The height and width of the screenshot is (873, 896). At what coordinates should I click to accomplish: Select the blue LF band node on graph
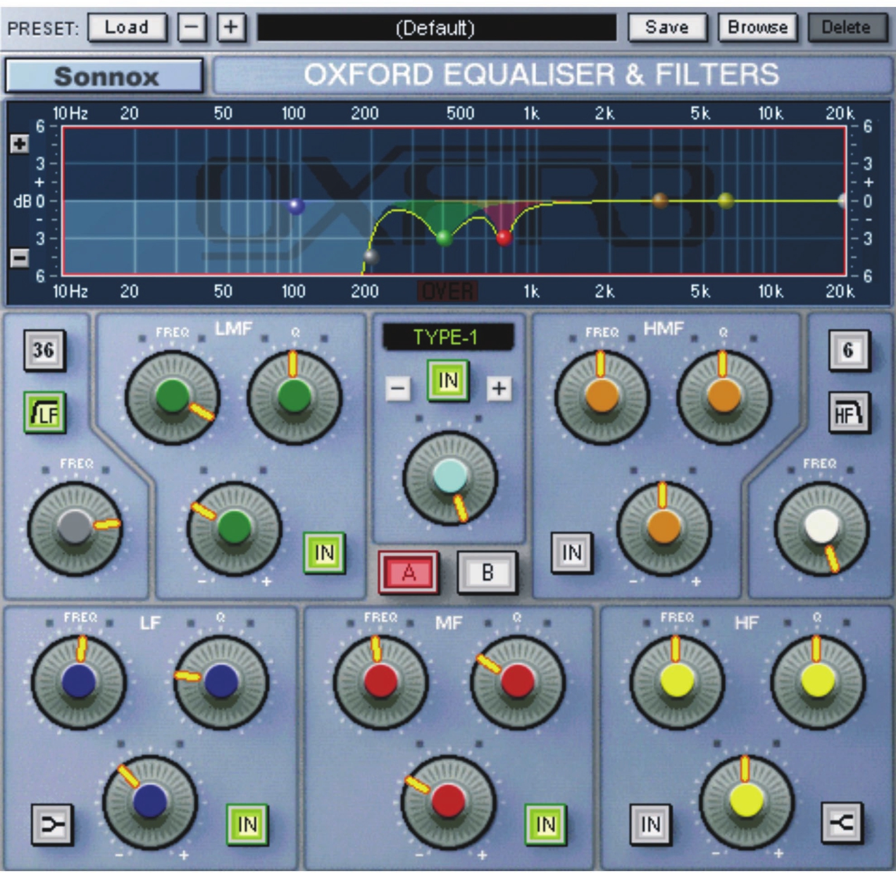tap(296, 206)
